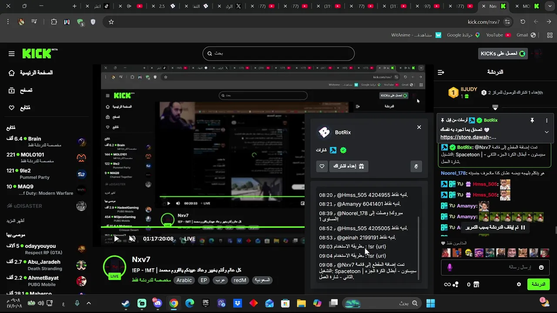Reload the page
The height and width of the screenshot is (313, 557).
[x=523, y=22]
